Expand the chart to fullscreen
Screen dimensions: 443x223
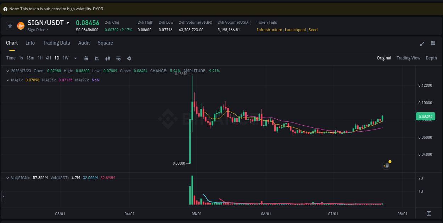(x=422, y=44)
